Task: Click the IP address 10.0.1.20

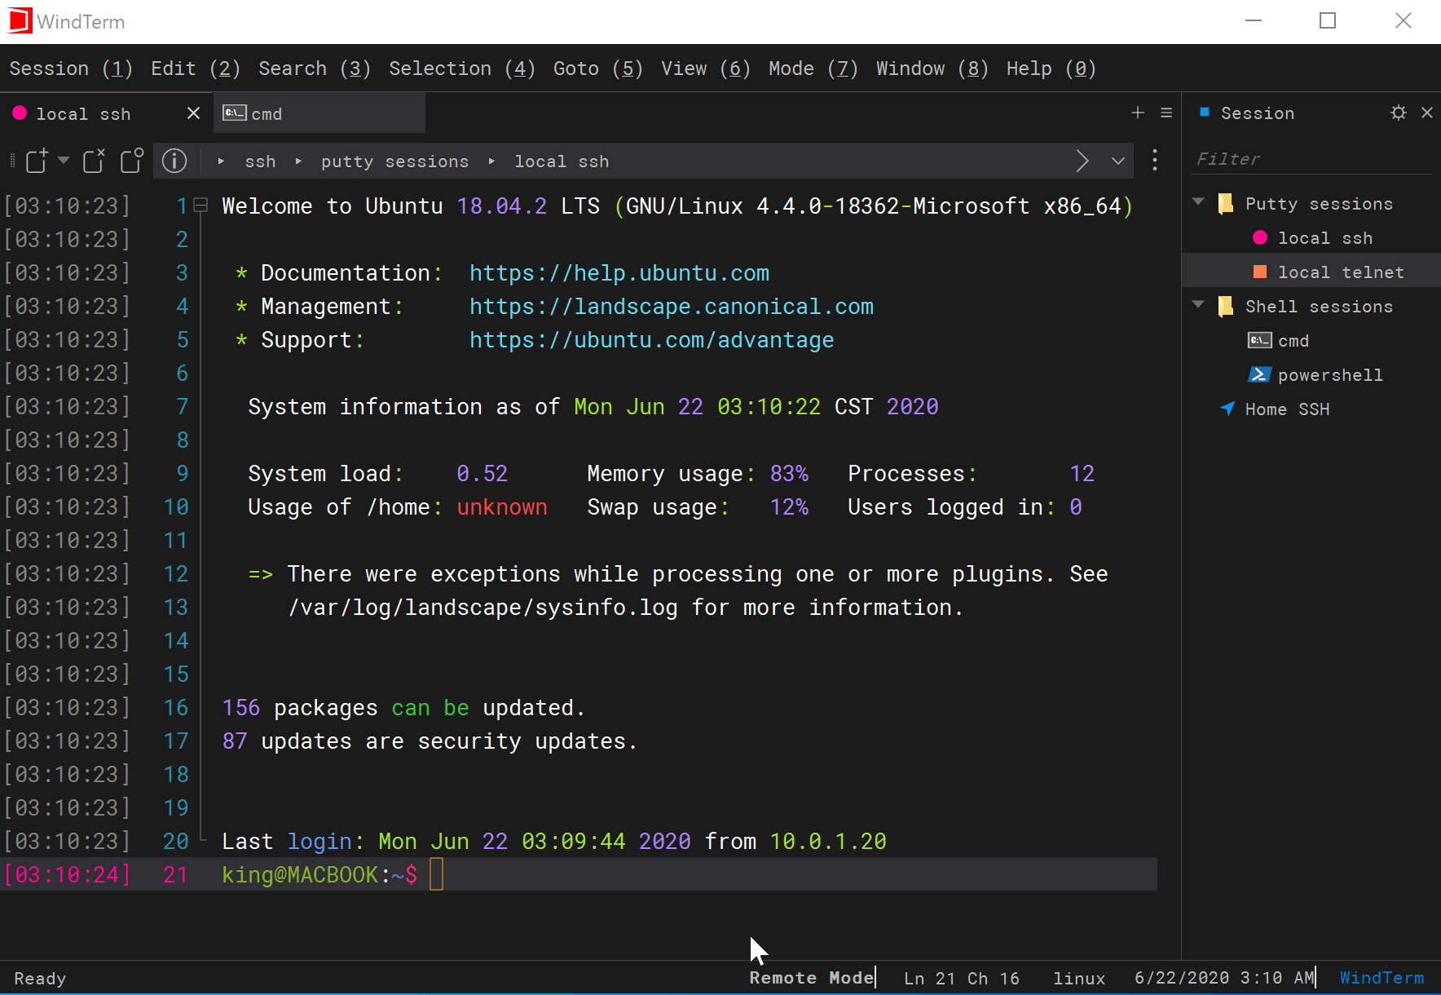Action: pos(828,842)
